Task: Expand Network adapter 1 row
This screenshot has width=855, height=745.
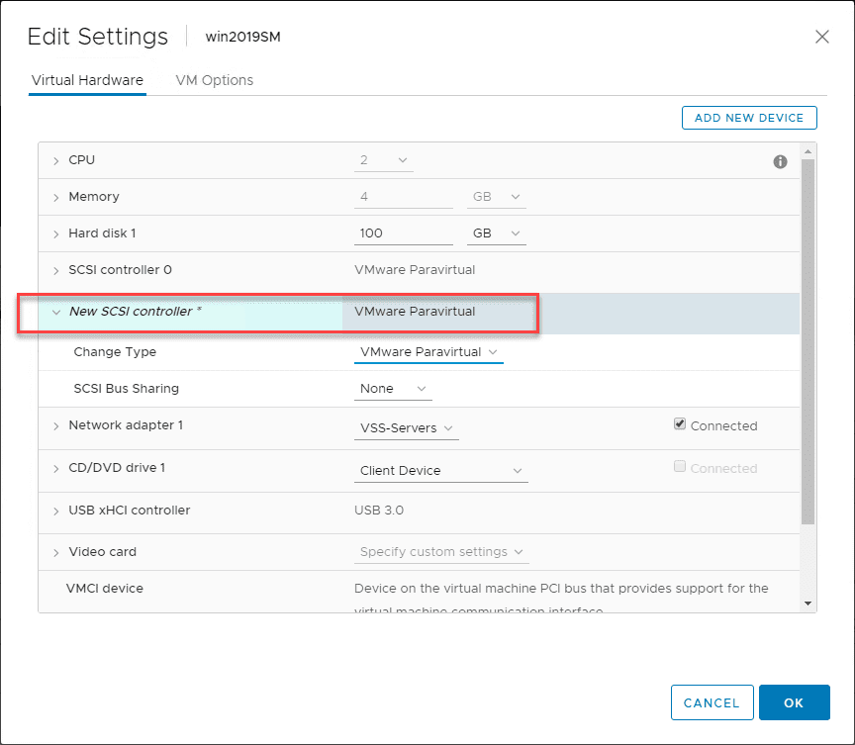Action: [x=56, y=425]
